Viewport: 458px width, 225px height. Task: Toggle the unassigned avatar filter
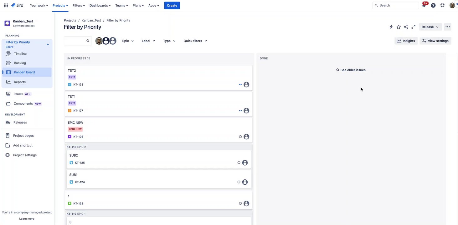coord(113,41)
